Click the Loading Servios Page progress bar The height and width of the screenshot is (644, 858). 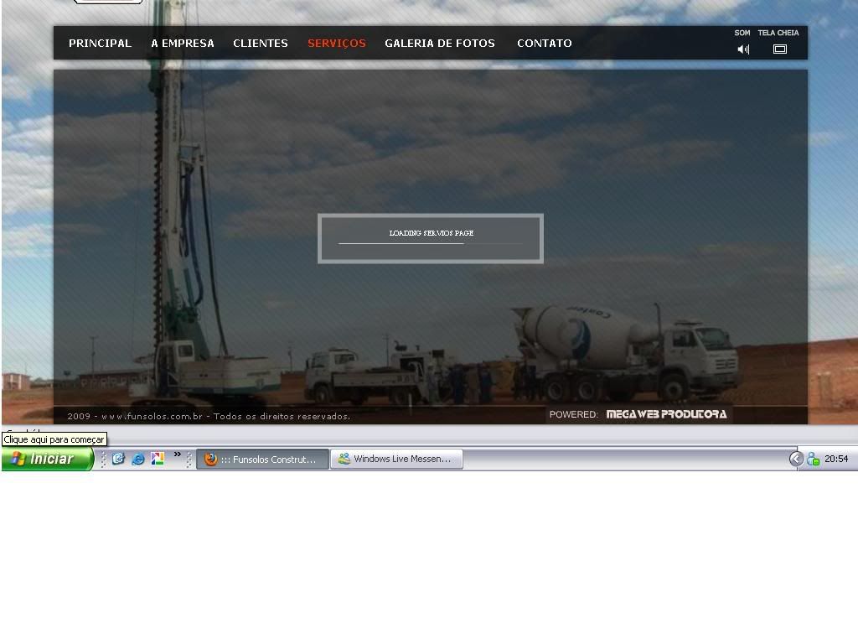point(431,243)
